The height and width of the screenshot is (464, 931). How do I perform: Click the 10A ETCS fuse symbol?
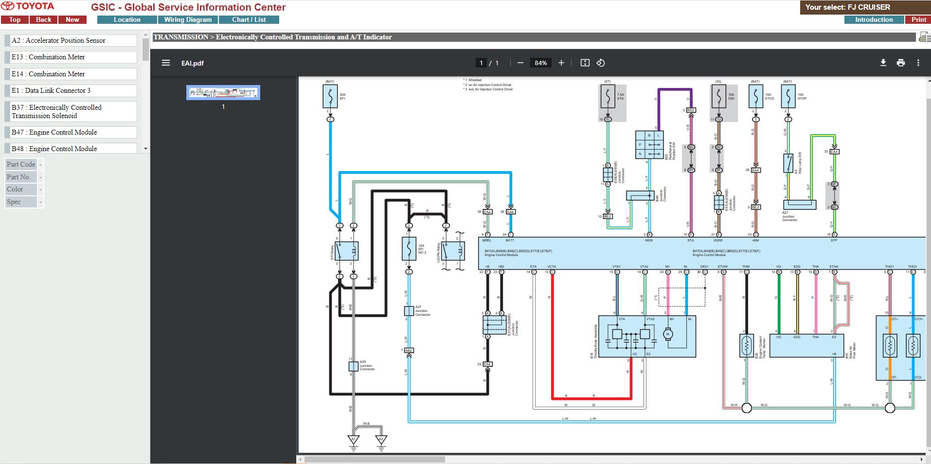[755, 96]
